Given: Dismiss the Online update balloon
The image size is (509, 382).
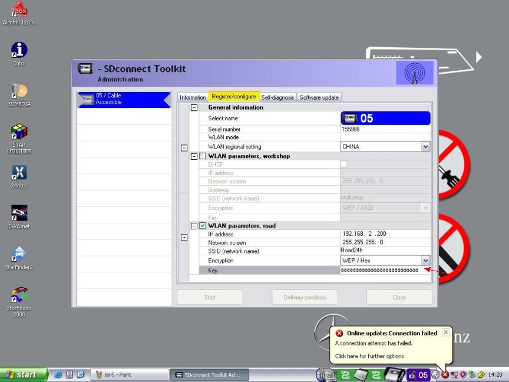Looking at the screenshot, I should [x=446, y=332].
